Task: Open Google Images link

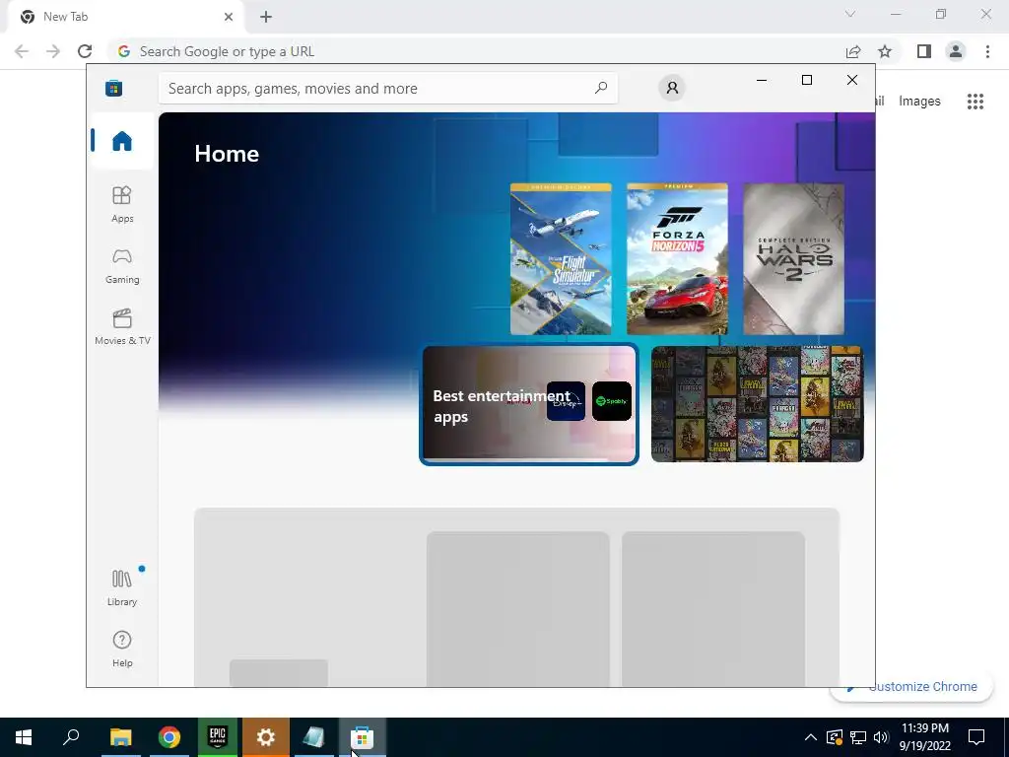Action: [919, 102]
